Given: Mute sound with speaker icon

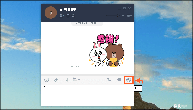Looking at the screenshot, I should pyautogui.click(x=123, y=16).
